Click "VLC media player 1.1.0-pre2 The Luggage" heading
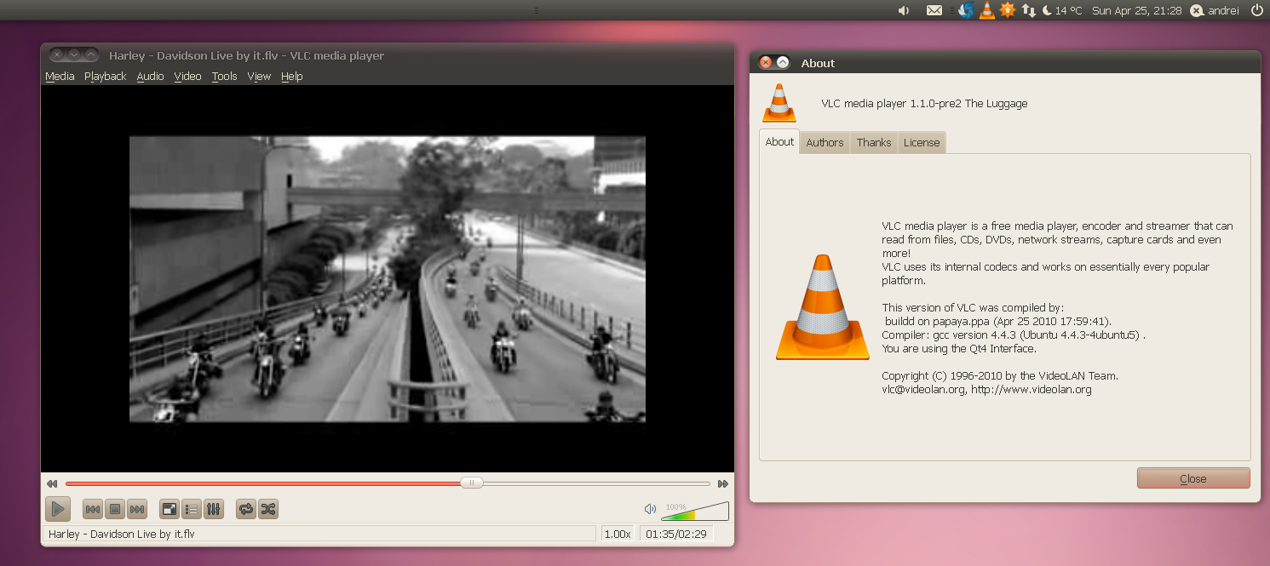Screen dimensions: 1270x566 click(924, 104)
